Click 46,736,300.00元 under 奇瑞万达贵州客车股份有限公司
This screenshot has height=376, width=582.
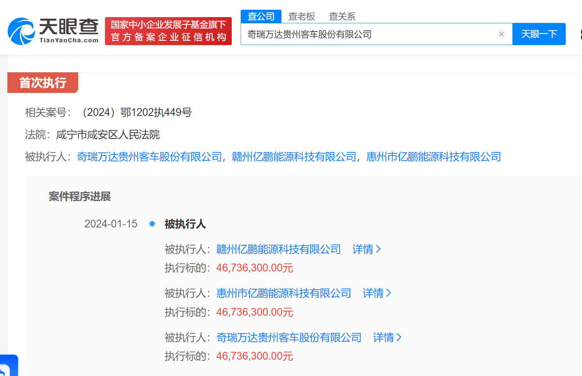tap(255, 356)
